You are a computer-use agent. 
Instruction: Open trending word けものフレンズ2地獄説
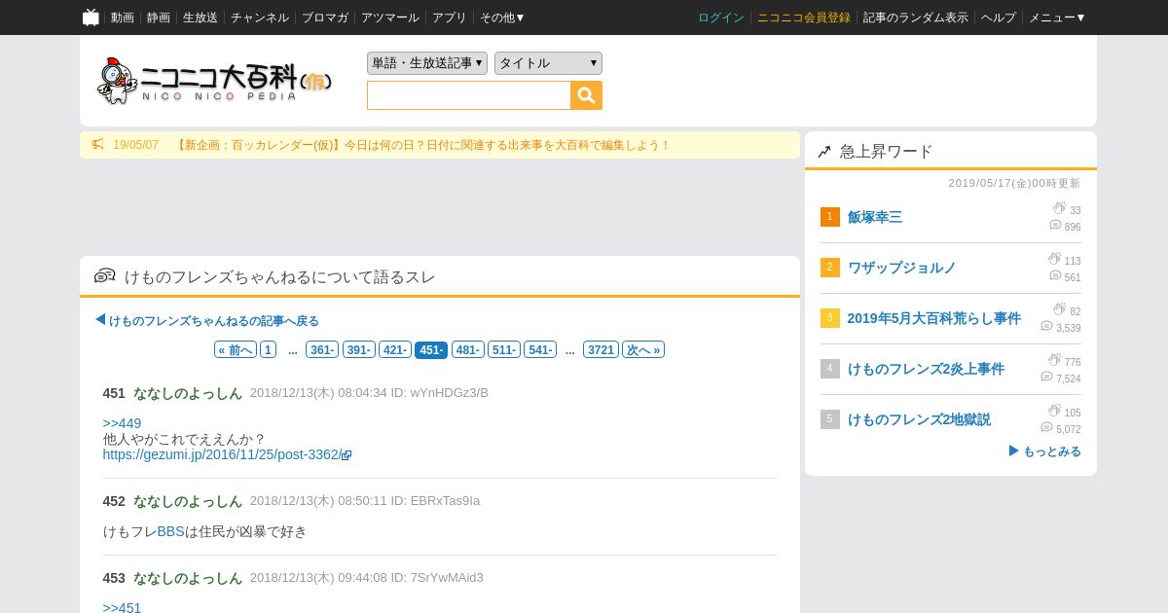tap(920, 419)
